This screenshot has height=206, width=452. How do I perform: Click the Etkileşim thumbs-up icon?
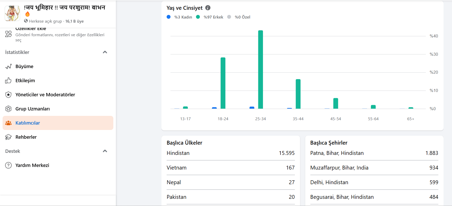(x=8, y=81)
